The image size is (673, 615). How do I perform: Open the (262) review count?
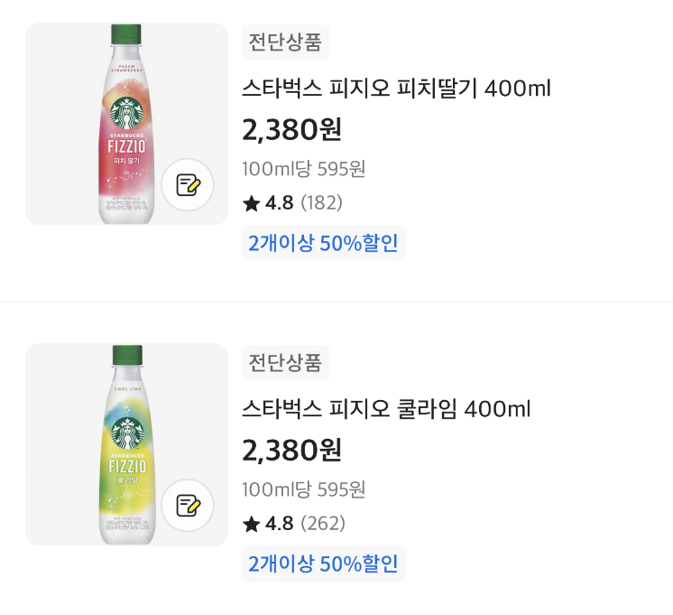322,524
